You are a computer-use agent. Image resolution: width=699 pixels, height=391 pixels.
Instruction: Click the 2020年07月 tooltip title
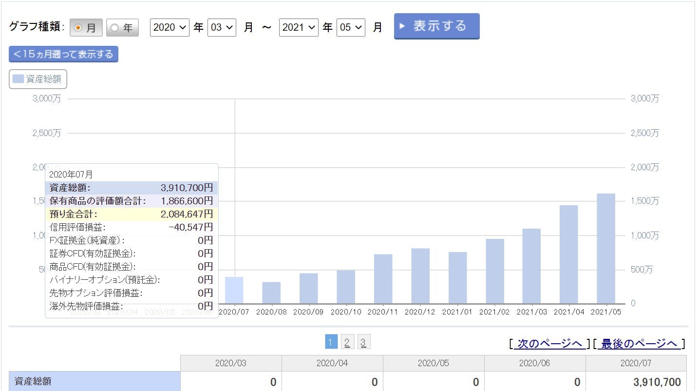tap(71, 174)
